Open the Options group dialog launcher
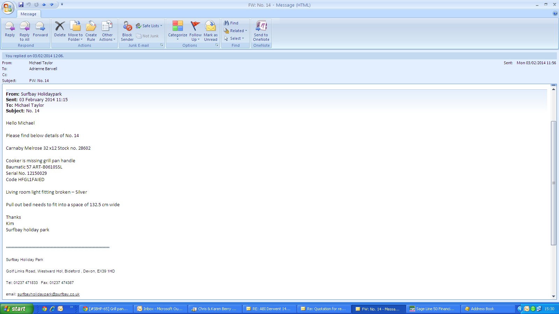Image resolution: width=559 pixels, height=314 pixels. [217, 45]
